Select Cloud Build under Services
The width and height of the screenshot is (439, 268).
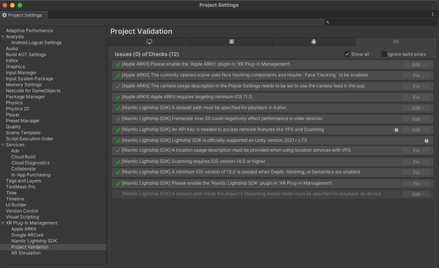pyautogui.click(x=23, y=157)
